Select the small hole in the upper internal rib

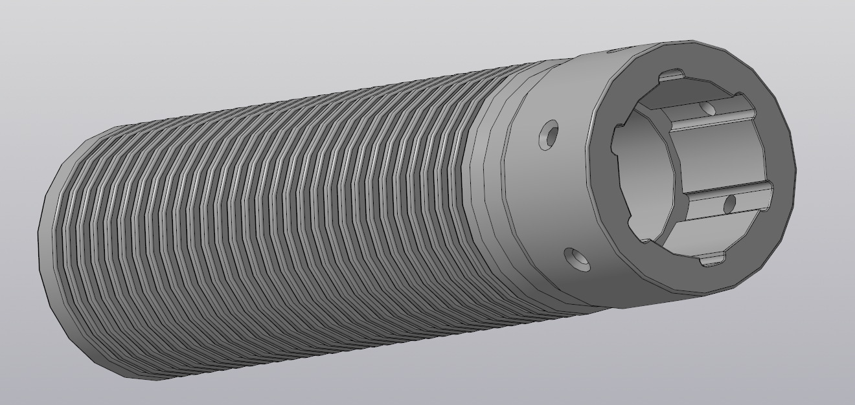[709, 107]
